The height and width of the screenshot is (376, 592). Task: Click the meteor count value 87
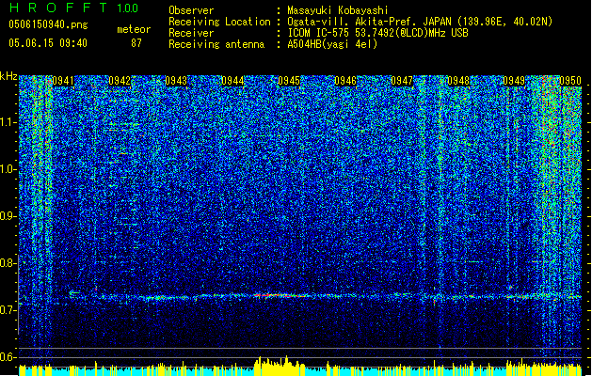[136, 43]
